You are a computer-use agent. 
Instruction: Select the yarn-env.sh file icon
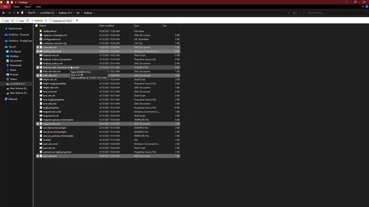[41, 148]
